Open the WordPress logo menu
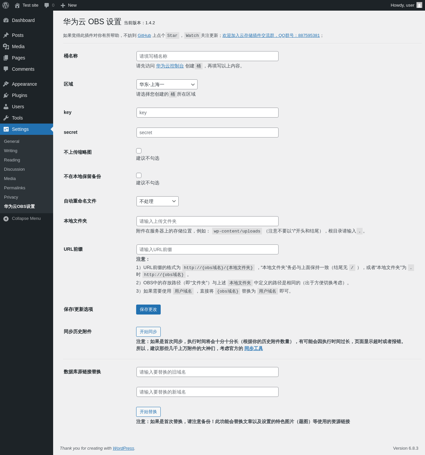The width and height of the screenshot is (425, 455). 6,5
